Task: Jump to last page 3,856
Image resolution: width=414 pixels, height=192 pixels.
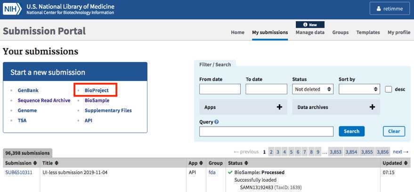Action: pyautogui.click(x=383, y=152)
